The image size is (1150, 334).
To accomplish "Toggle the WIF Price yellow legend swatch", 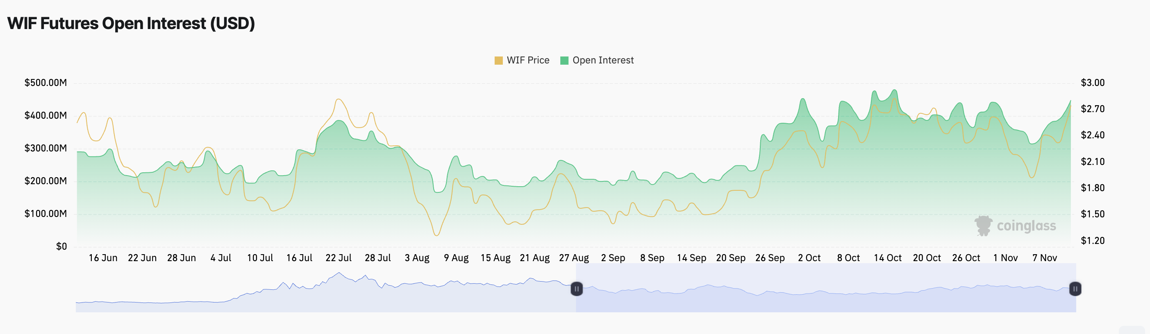I will [x=498, y=61].
